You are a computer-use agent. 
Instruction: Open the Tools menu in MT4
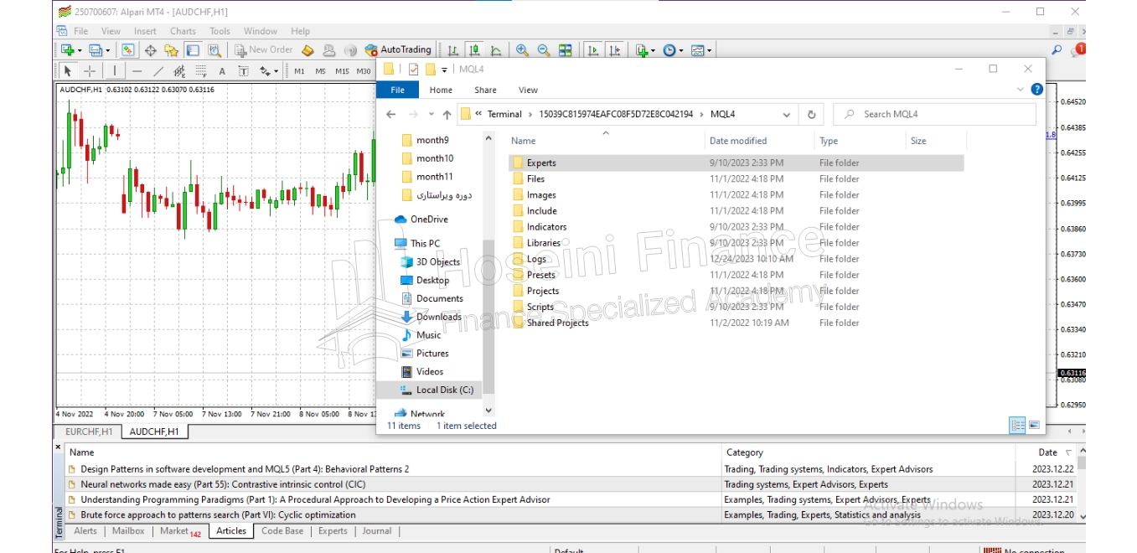point(220,31)
